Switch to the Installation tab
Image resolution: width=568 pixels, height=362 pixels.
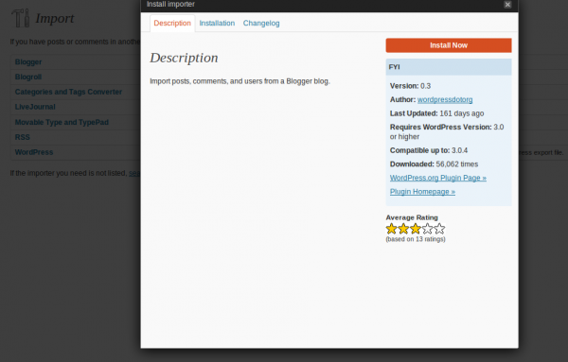217,23
